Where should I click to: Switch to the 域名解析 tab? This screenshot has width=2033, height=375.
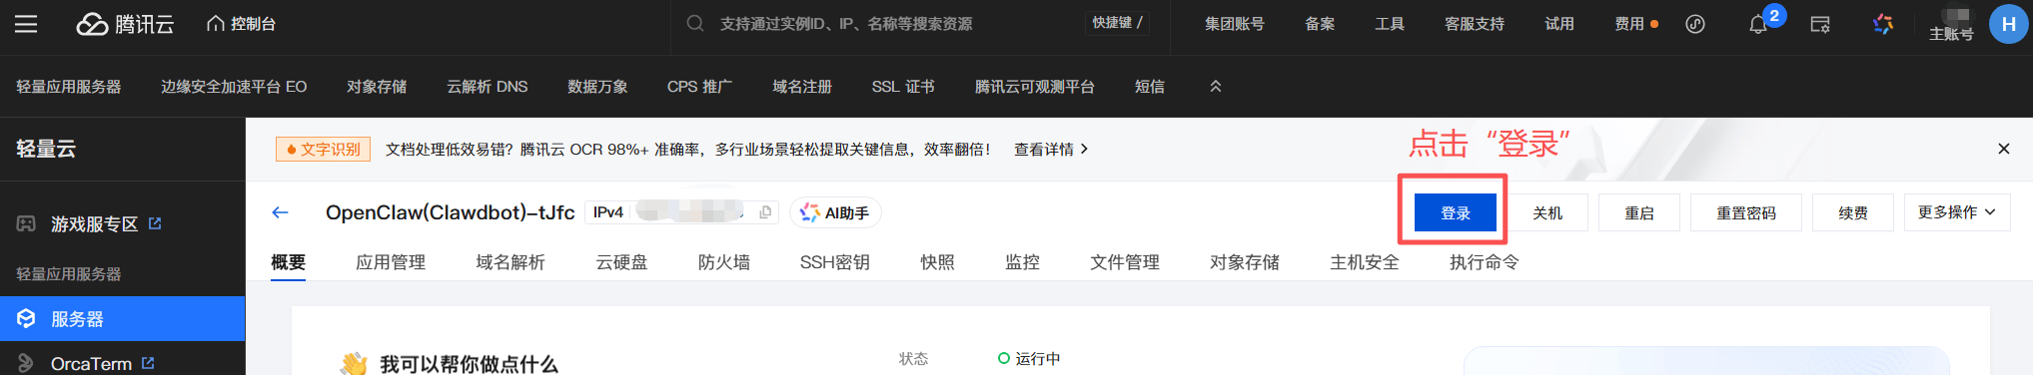click(510, 262)
